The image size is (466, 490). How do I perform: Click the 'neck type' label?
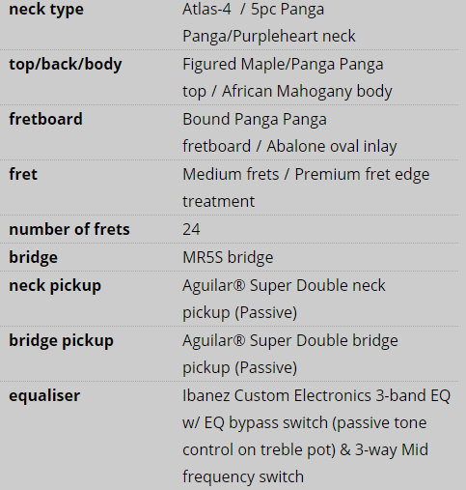pos(46,9)
